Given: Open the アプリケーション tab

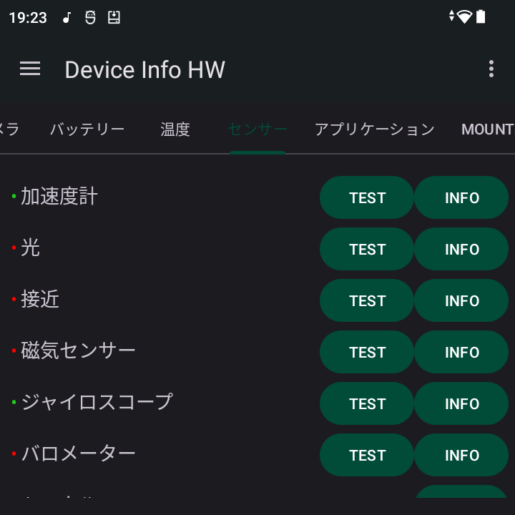Looking at the screenshot, I should click(374, 129).
